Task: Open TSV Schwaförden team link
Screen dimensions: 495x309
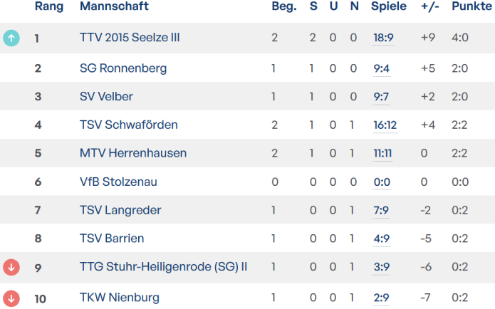Action: pos(129,125)
